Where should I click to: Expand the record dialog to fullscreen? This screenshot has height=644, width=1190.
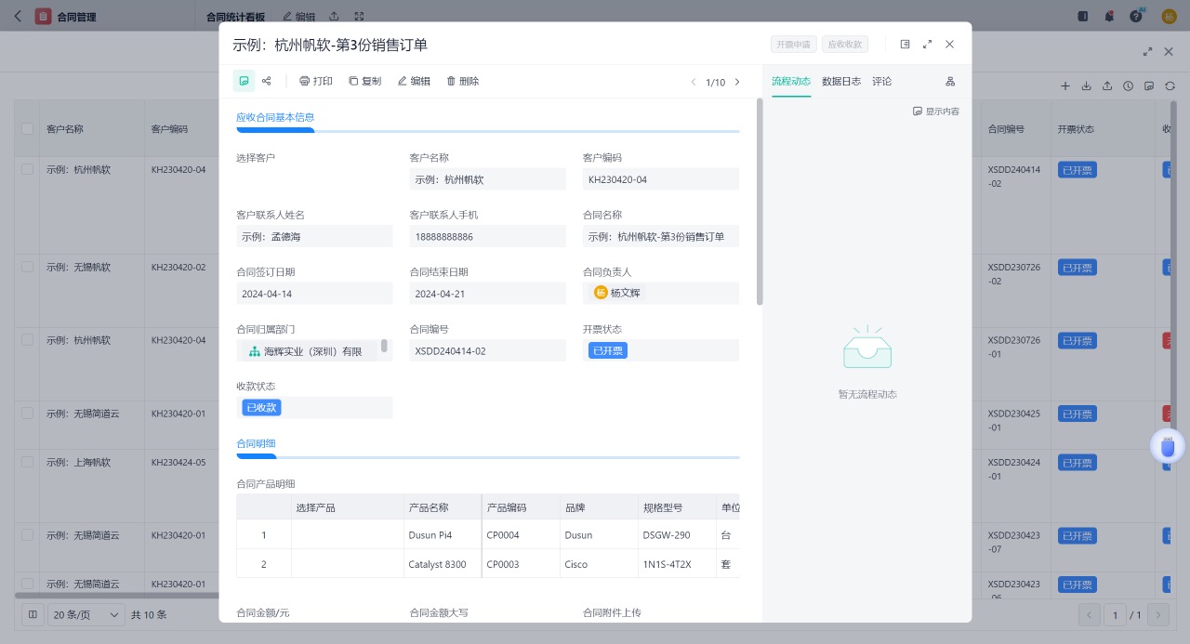point(927,44)
